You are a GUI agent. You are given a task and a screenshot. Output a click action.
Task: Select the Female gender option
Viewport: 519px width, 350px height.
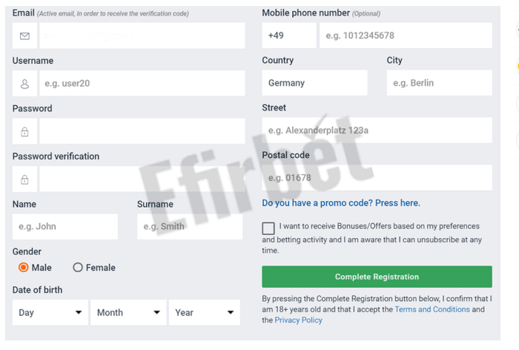(x=78, y=268)
